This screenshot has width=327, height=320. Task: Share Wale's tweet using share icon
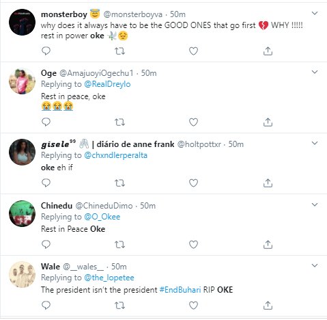pos(268,306)
